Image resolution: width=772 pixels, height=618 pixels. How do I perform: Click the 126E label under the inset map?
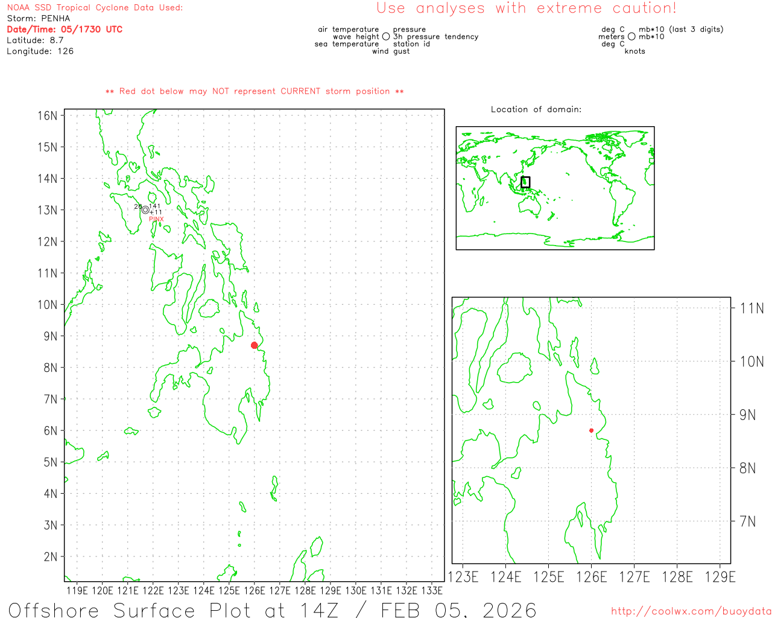pyautogui.click(x=591, y=577)
